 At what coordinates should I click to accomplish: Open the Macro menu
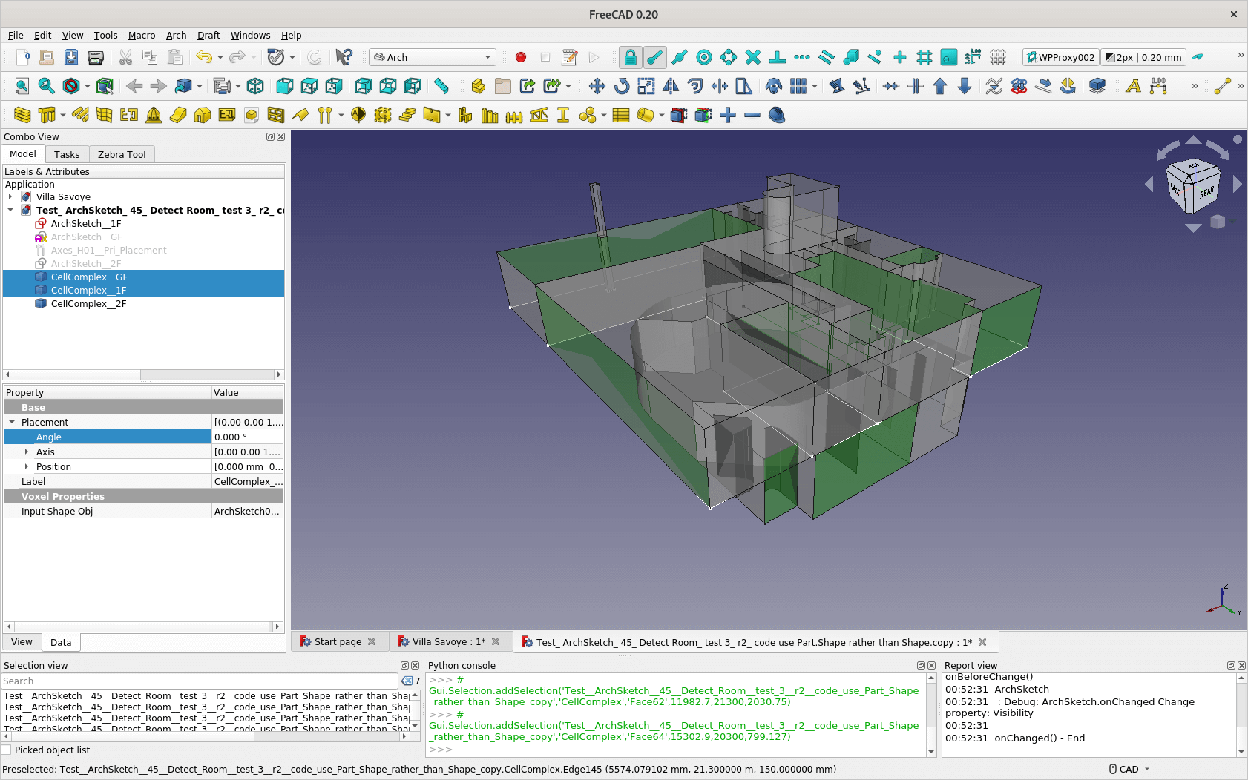pos(141,35)
